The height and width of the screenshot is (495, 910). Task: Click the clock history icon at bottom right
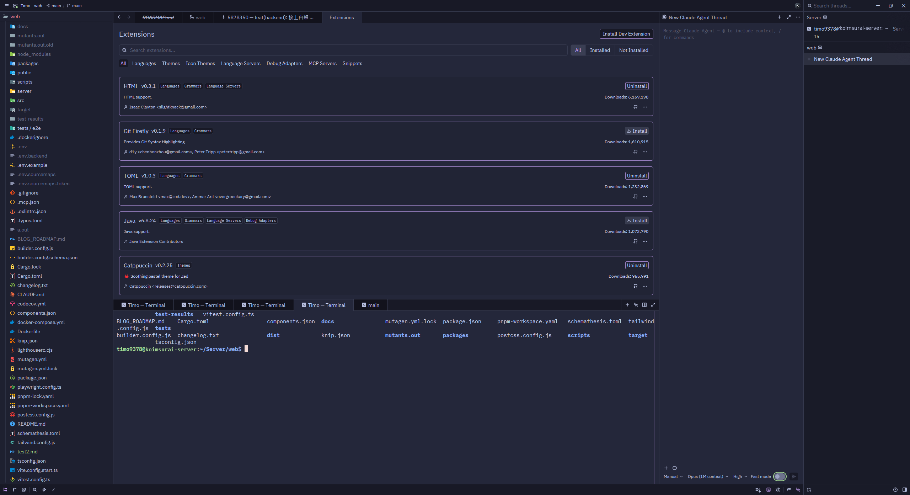click(x=895, y=490)
